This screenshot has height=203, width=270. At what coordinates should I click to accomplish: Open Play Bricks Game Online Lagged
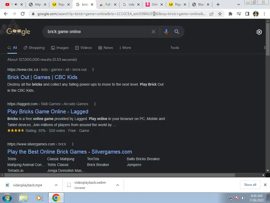48,112
